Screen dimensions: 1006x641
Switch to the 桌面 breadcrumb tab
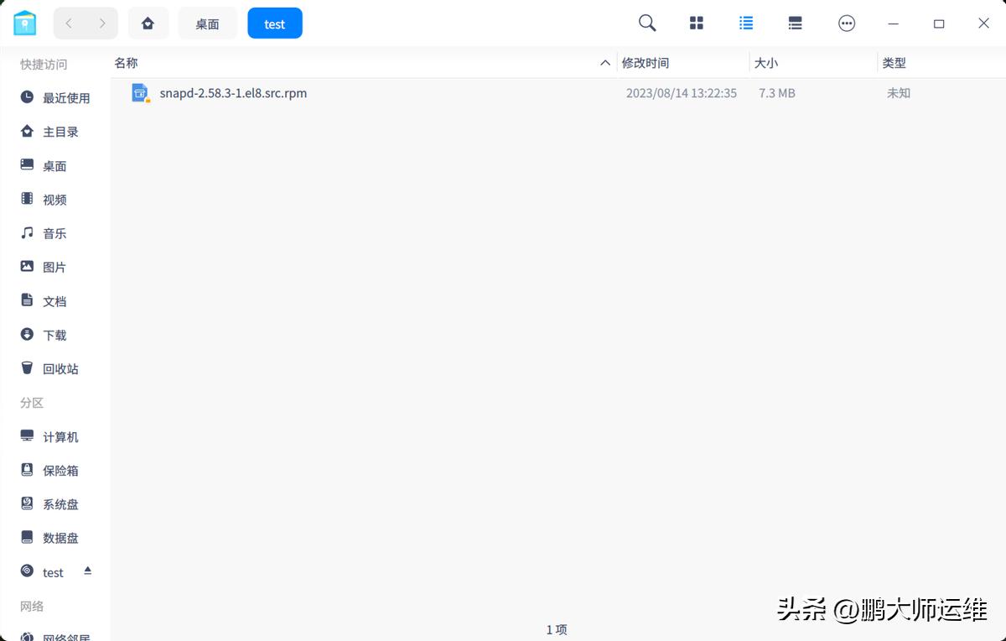coord(207,23)
